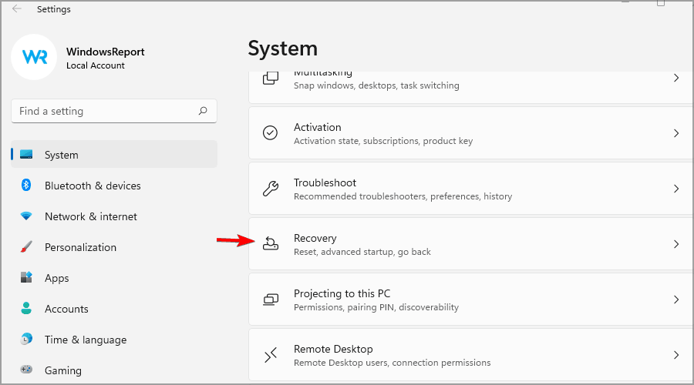The image size is (694, 385).
Task: Go to Time & language settings
Action: [x=85, y=340]
